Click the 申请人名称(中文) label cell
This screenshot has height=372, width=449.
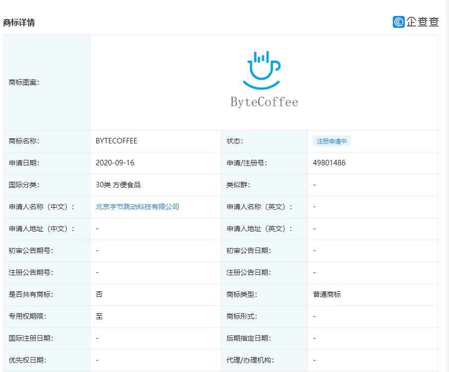[42, 207]
